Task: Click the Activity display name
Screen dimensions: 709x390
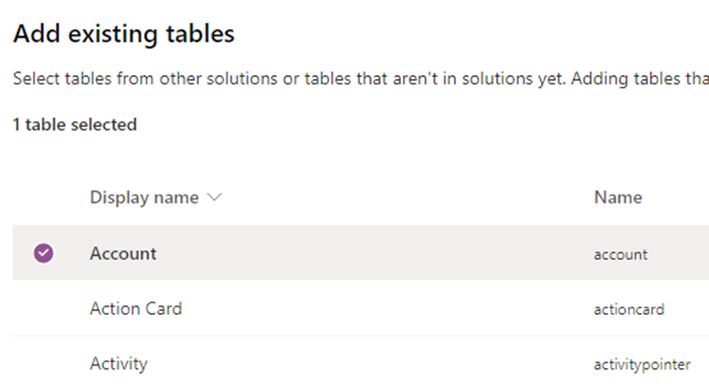Action: 119,364
